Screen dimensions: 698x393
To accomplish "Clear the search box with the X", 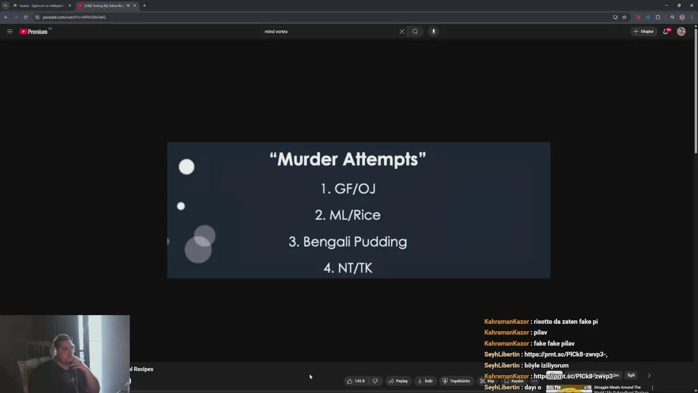I will tap(402, 32).
